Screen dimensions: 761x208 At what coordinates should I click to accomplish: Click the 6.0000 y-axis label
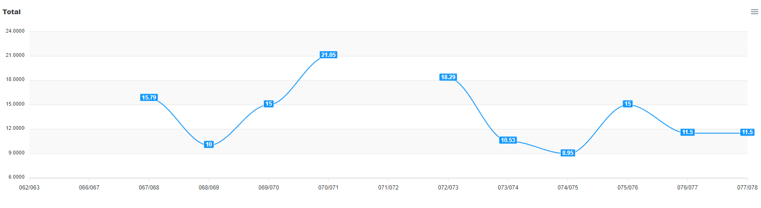pos(17,177)
